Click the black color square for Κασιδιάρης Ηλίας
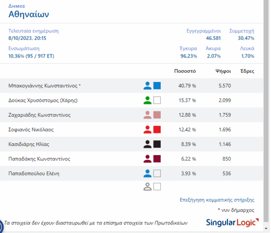 click(x=157, y=144)
